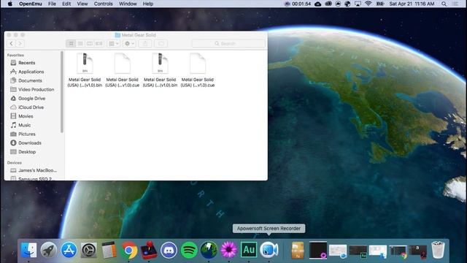Click the date and time clock

tap(412, 4)
